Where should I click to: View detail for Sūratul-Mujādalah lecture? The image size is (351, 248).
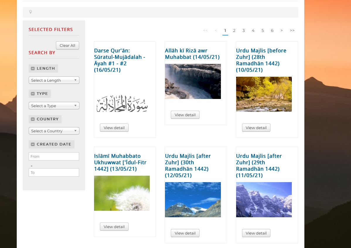click(x=114, y=128)
